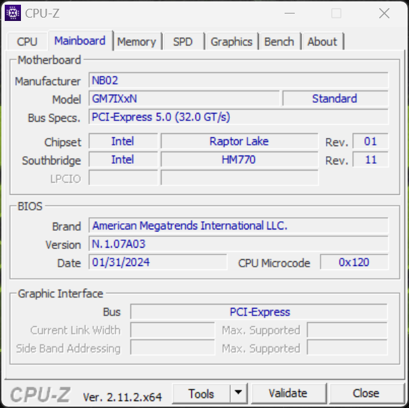
Task: Click the empty Side Band Addressing field
Action: tap(172, 347)
